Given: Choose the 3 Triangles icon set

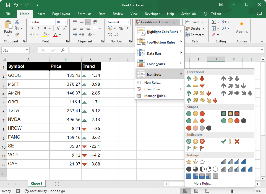Looking at the screenshot, I should coord(195,86).
